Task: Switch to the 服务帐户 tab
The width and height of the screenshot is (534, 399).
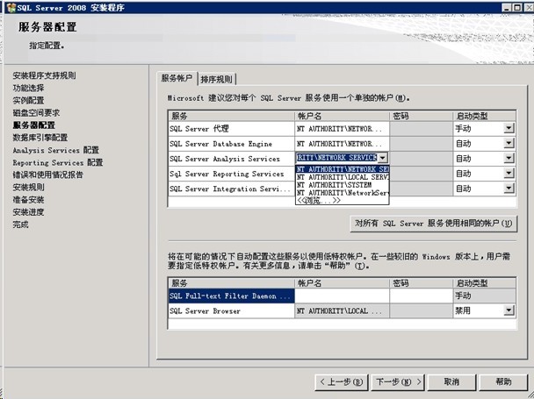Action: (x=177, y=78)
